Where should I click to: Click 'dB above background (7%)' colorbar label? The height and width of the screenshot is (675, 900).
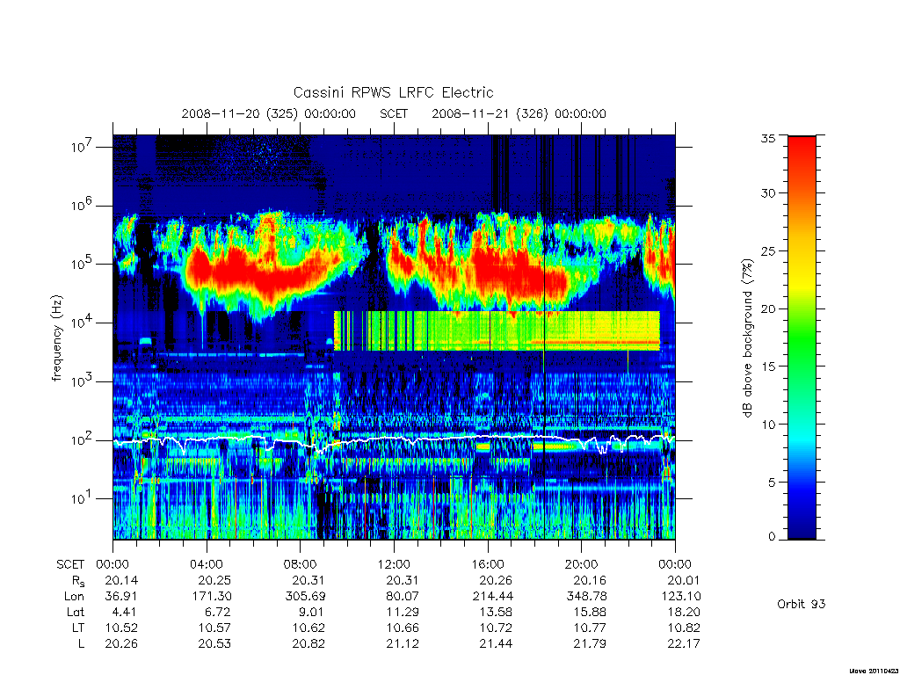pos(747,337)
